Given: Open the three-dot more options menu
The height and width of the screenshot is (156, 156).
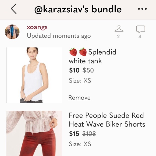Looking at the screenshot, I should 142,9.
